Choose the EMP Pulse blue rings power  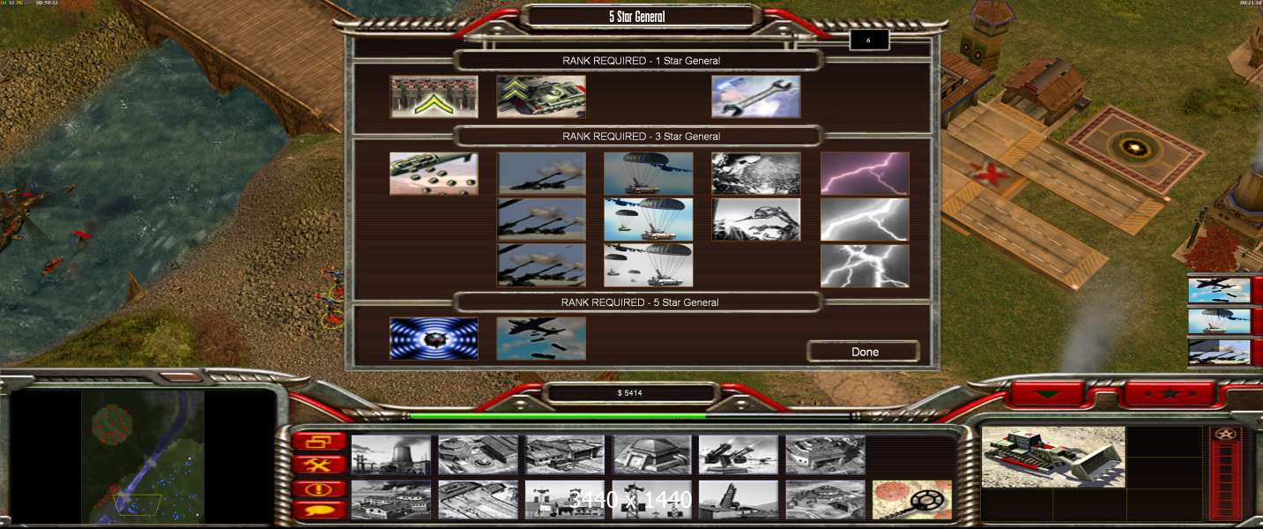[434, 339]
